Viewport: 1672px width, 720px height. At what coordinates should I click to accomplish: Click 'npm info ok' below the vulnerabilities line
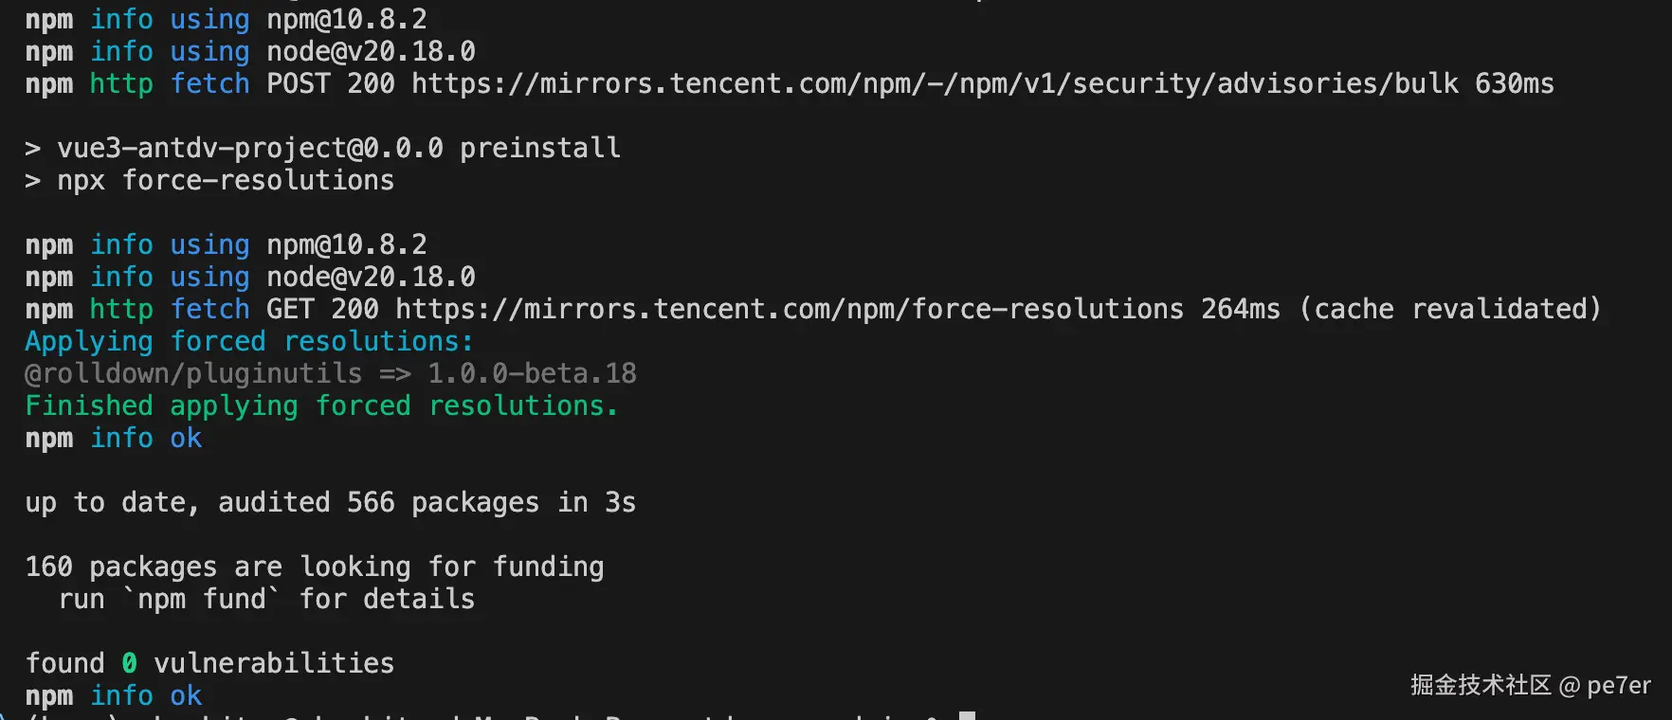tap(114, 695)
